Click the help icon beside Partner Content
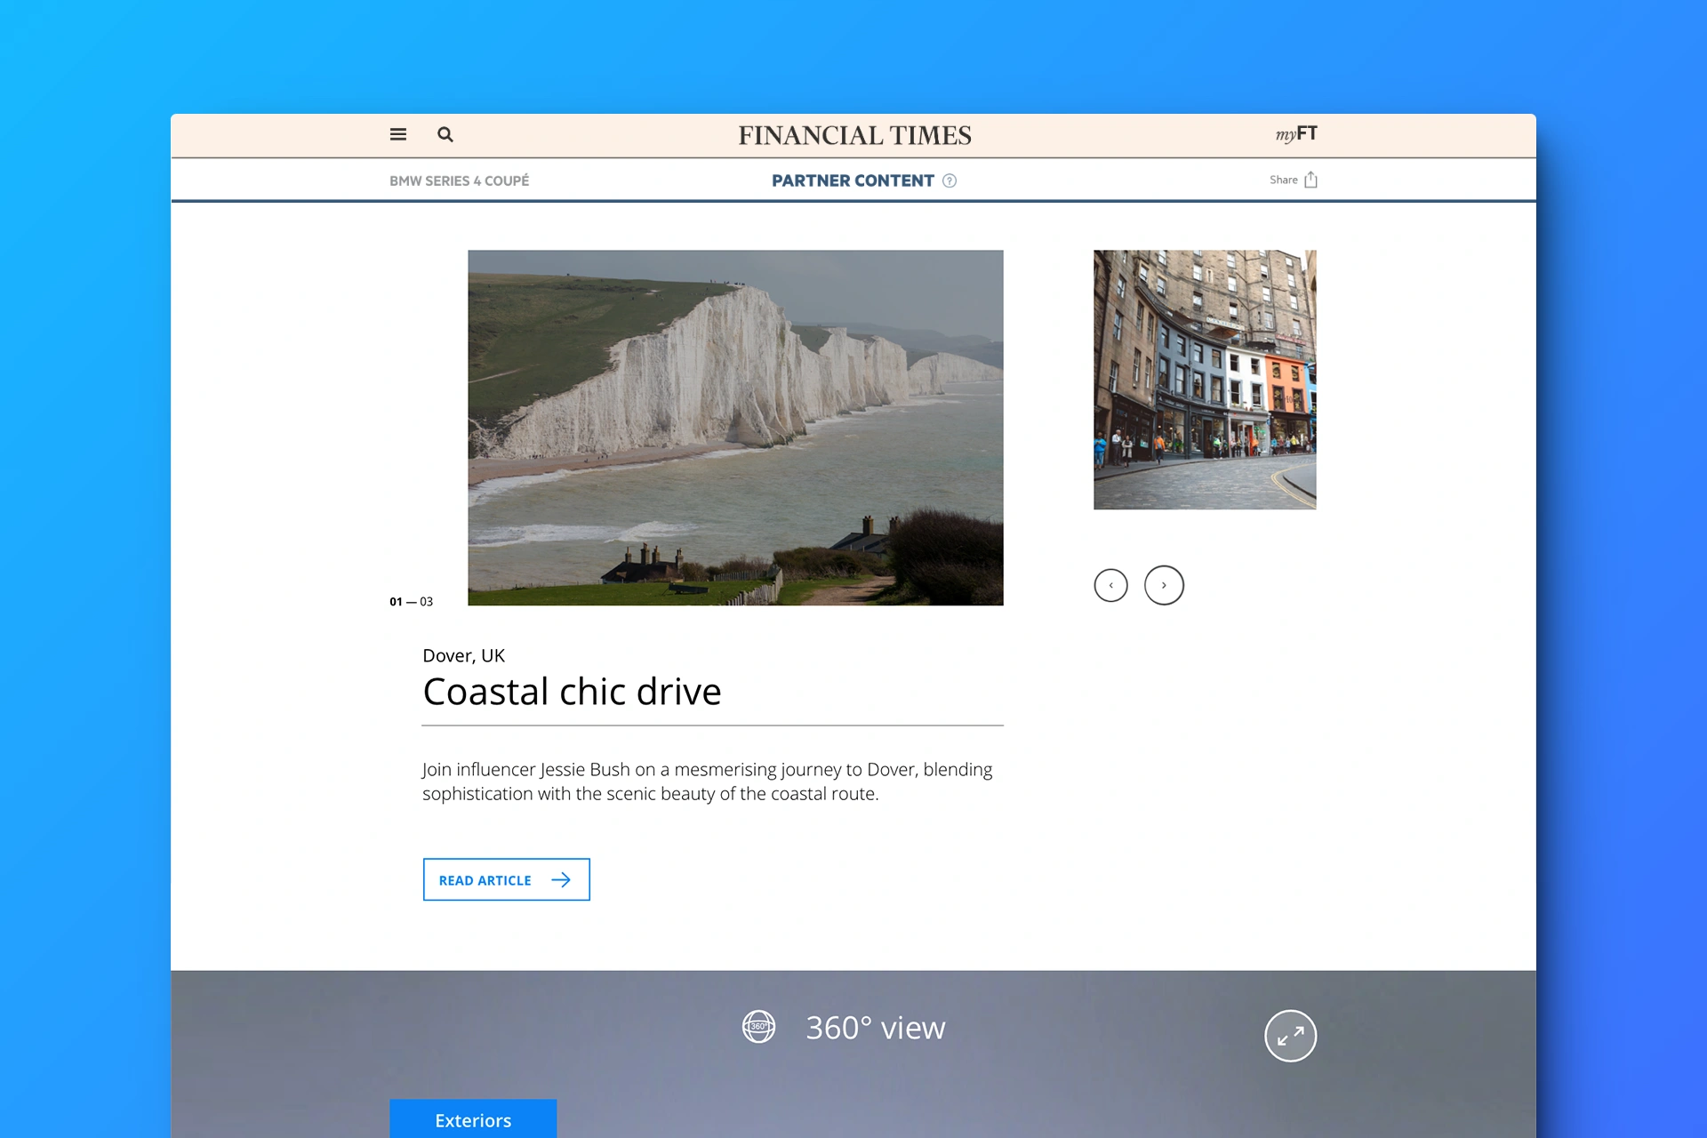The image size is (1707, 1138). [x=950, y=180]
